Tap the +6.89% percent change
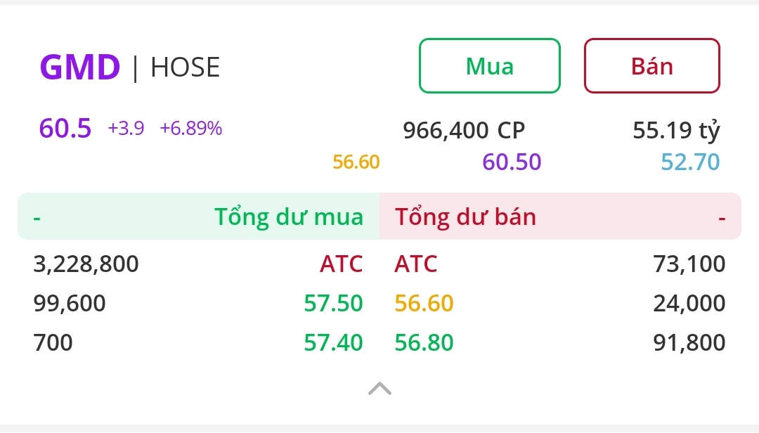The height and width of the screenshot is (433, 759). pyautogui.click(x=190, y=129)
